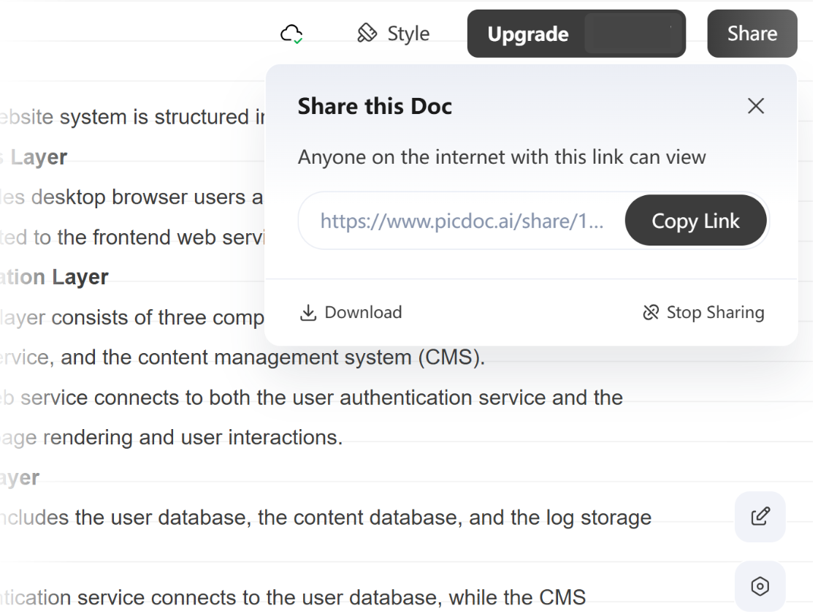Click the "Anyone on the internet" description text
The height and width of the screenshot is (614, 818).
[x=502, y=157]
